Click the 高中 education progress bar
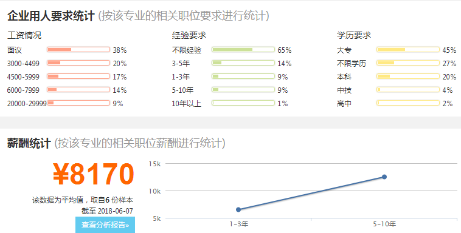This screenshot has width=461, height=233. [408, 103]
